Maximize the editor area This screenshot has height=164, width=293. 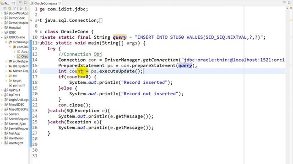(289, 2)
